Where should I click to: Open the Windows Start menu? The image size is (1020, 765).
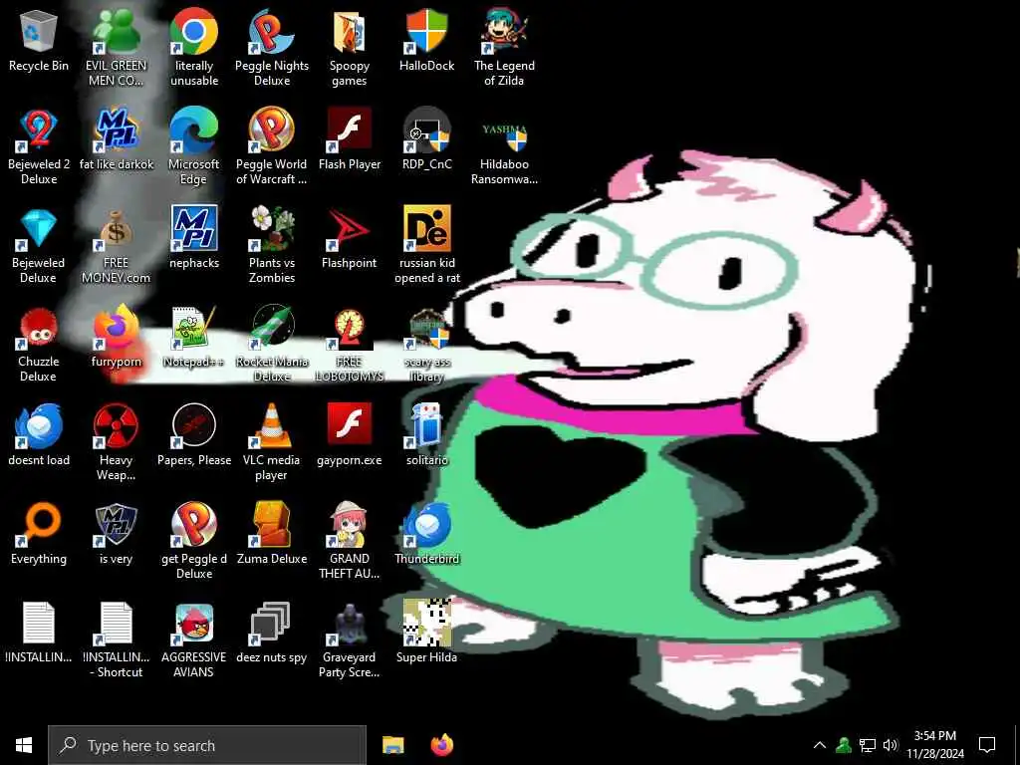(24, 745)
